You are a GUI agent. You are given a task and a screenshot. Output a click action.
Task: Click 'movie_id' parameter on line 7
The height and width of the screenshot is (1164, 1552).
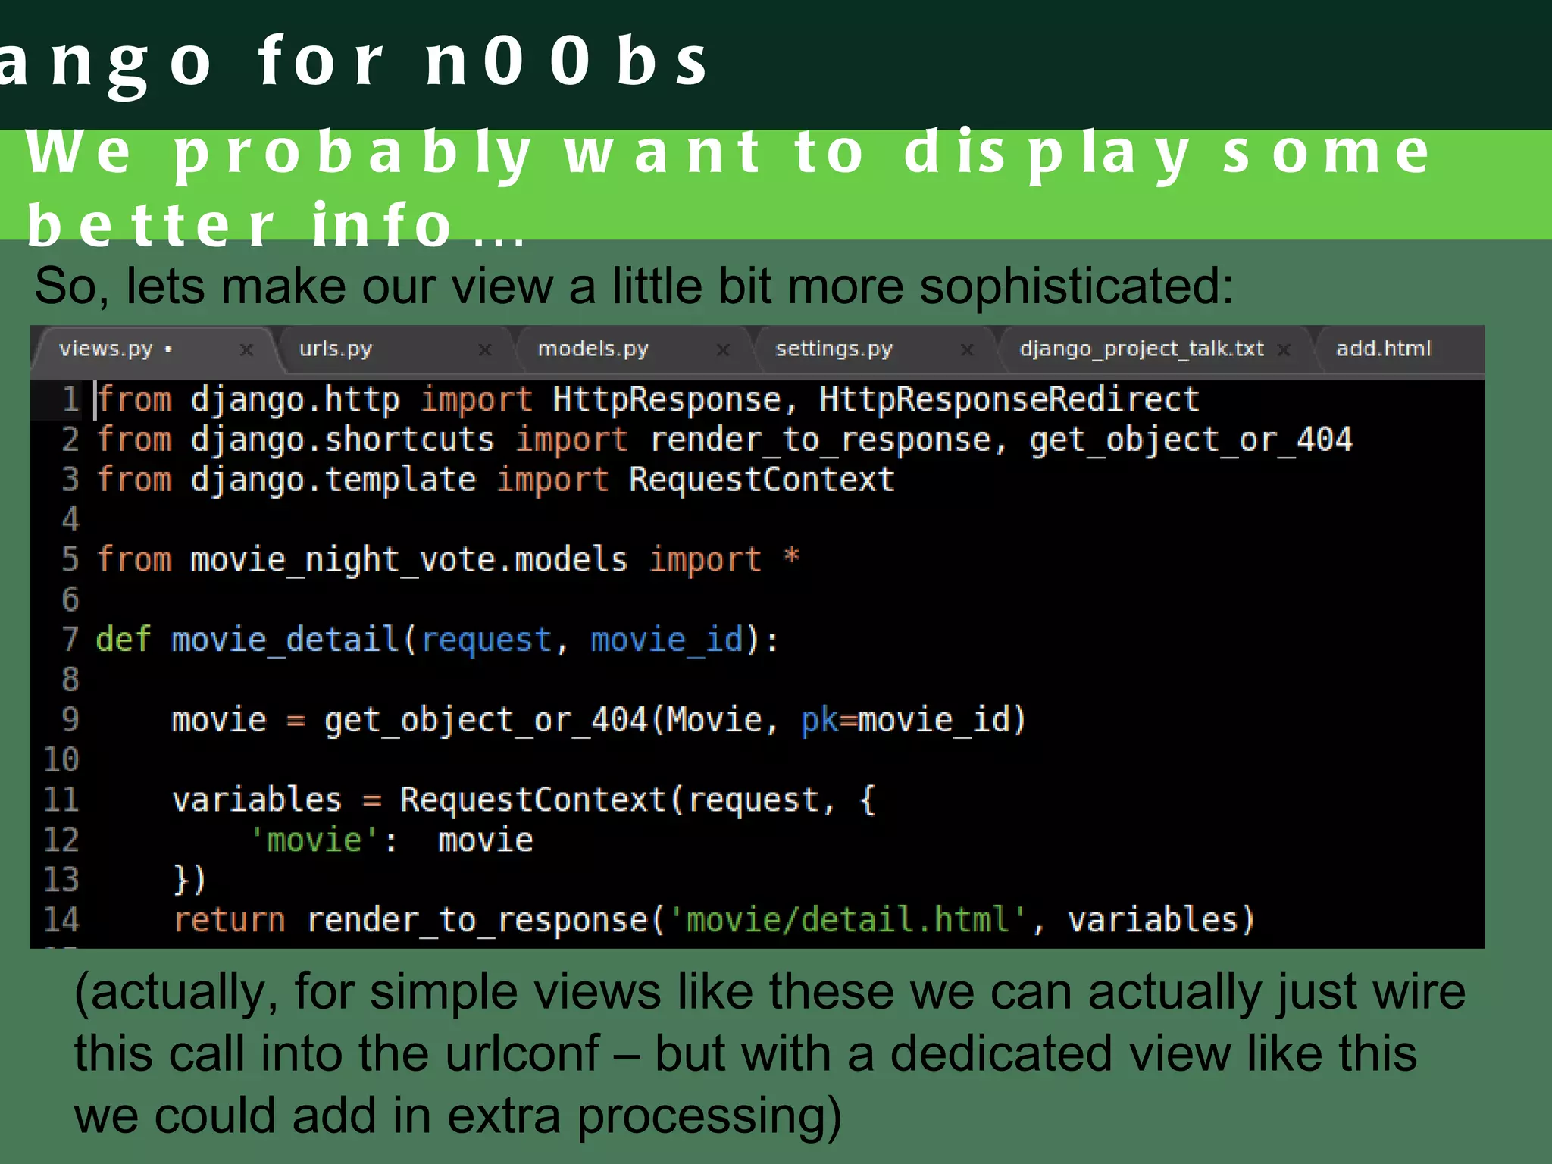point(667,641)
